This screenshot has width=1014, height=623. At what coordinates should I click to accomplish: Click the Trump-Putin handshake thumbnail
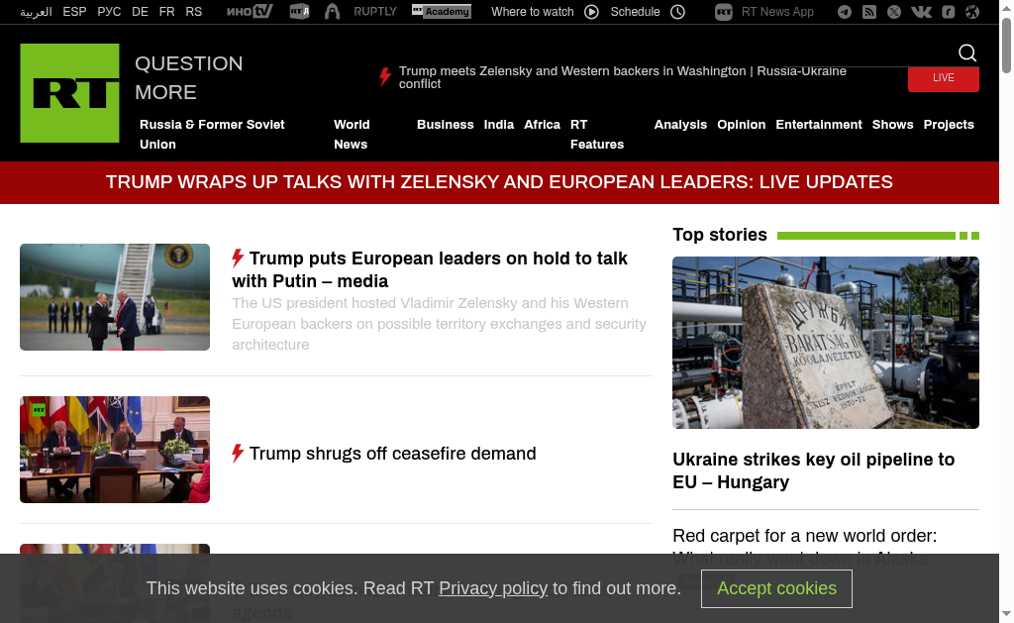pyautogui.click(x=115, y=297)
